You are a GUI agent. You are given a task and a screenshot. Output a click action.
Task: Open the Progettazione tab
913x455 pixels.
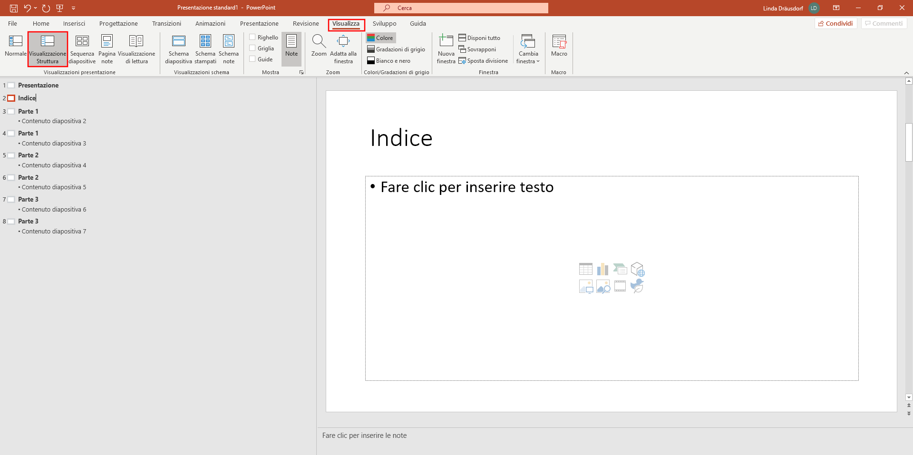pos(118,23)
